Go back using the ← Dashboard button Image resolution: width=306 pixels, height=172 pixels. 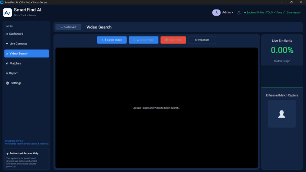tap(68, 27)
